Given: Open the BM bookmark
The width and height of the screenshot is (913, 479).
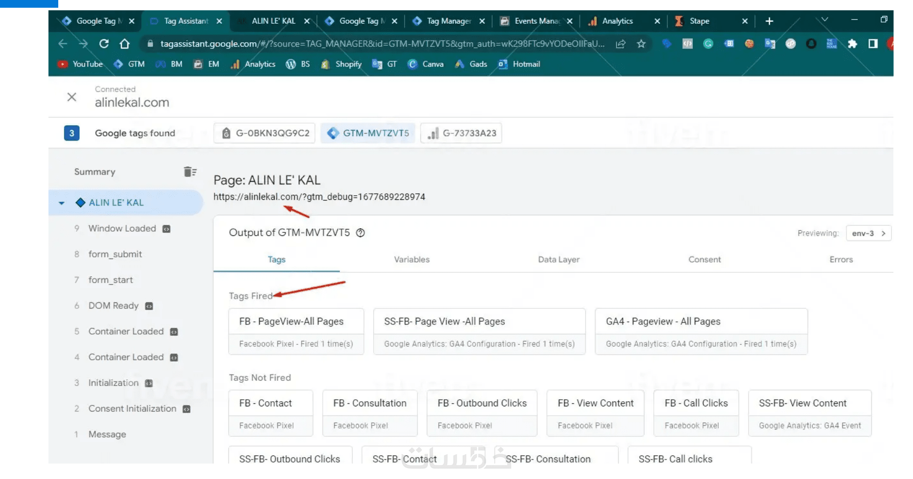Looking at the screenshot, I should [x=170, y=64].
